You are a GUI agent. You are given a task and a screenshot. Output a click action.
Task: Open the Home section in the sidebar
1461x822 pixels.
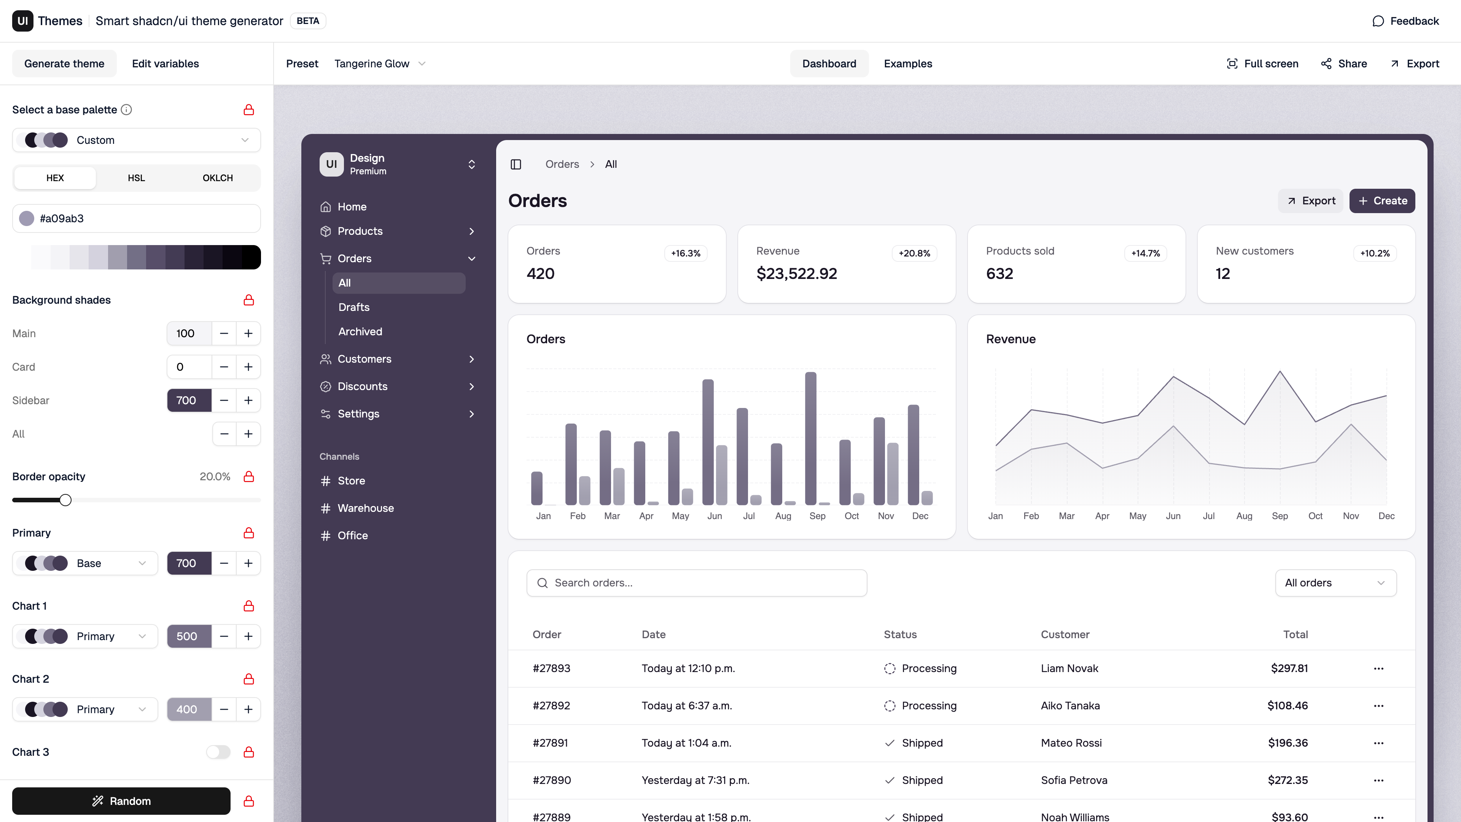[325, 207]
